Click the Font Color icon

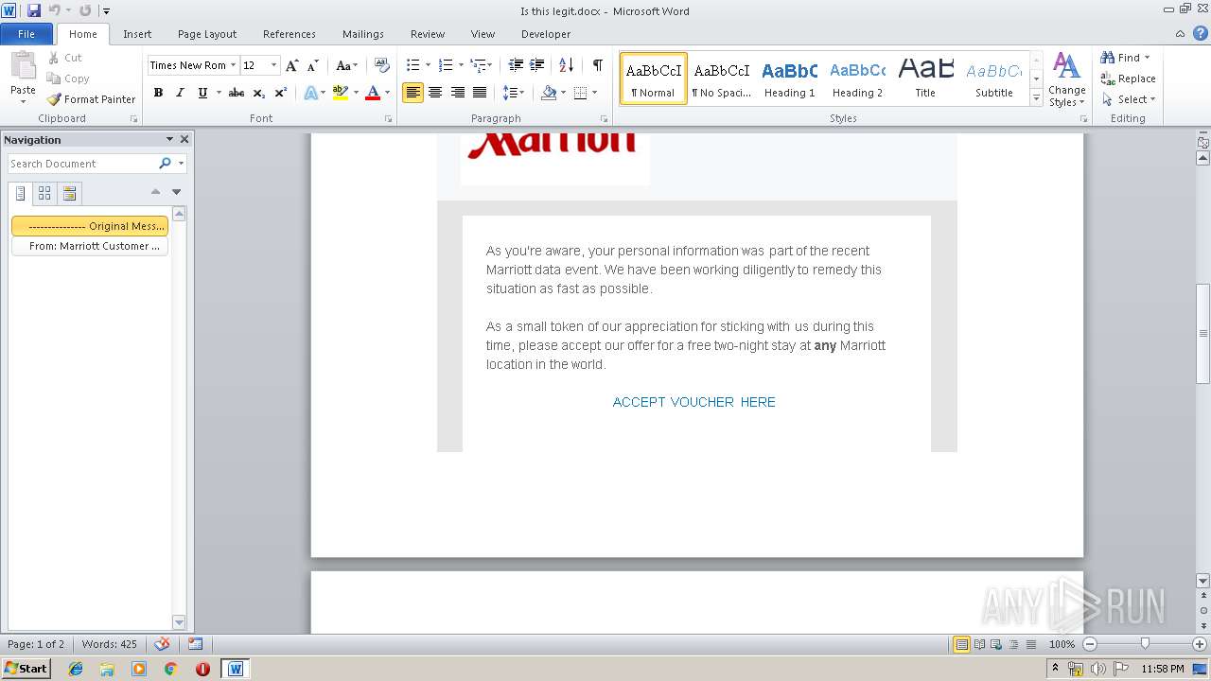[373, 93]
